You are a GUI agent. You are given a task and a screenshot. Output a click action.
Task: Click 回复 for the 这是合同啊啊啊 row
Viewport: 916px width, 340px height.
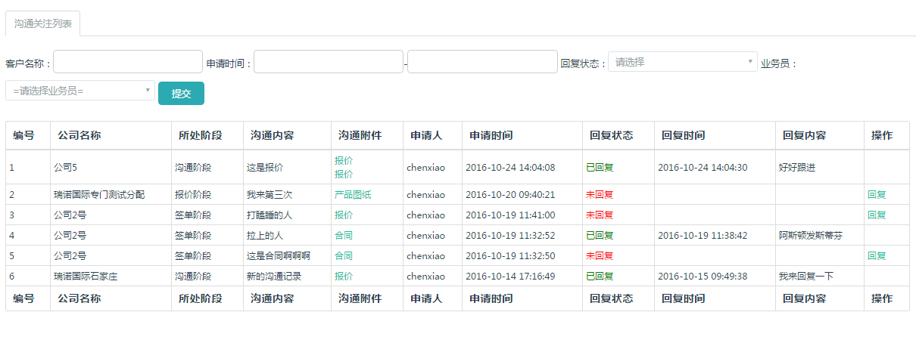[877, 256]
